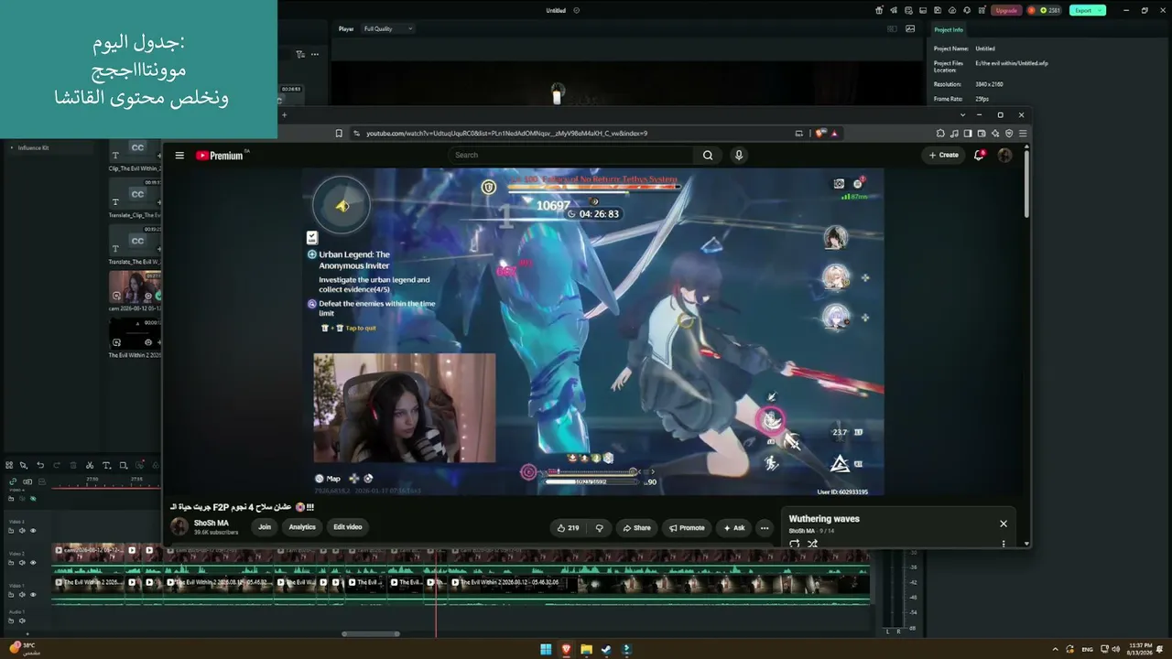
Task: Select the timeline Crop tool
Action: coord(124,465)
